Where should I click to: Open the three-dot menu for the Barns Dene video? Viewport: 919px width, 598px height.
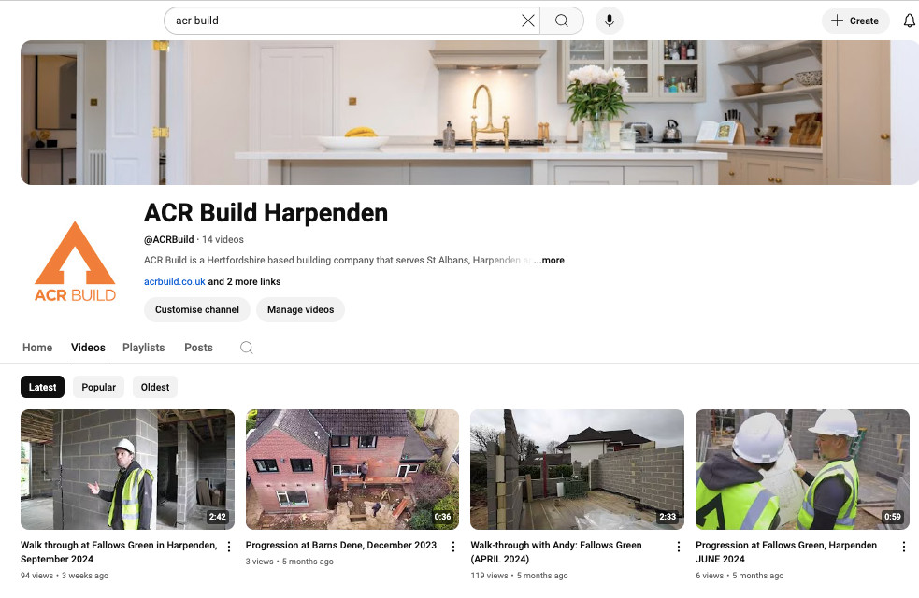453,547
